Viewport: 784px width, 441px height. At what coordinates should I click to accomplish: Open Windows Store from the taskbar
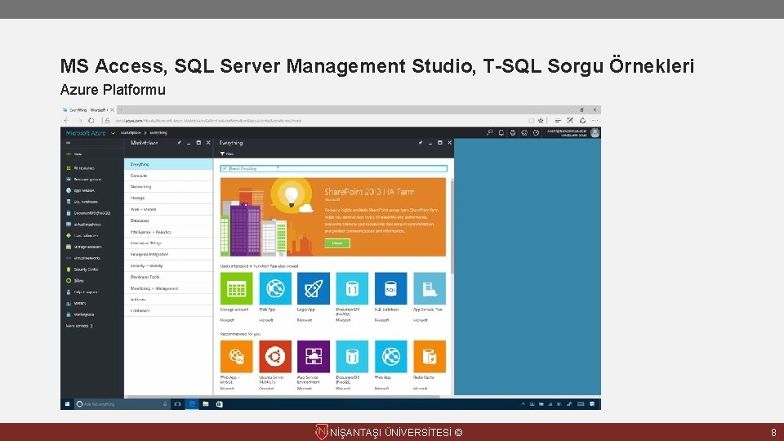tap(219, 404)
